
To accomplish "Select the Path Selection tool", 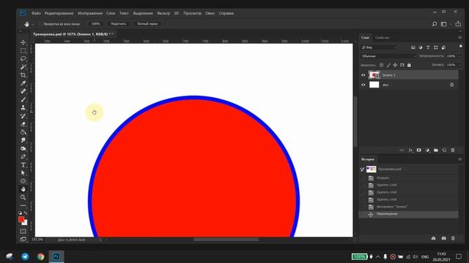I will 23,172.
